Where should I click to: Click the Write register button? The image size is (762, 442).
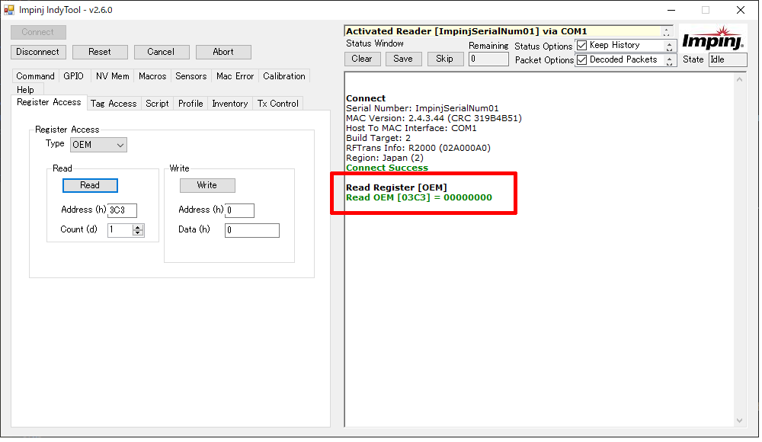pos(207,186)
